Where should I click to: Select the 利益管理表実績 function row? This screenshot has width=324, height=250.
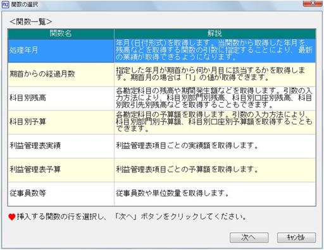pos(162,146)
